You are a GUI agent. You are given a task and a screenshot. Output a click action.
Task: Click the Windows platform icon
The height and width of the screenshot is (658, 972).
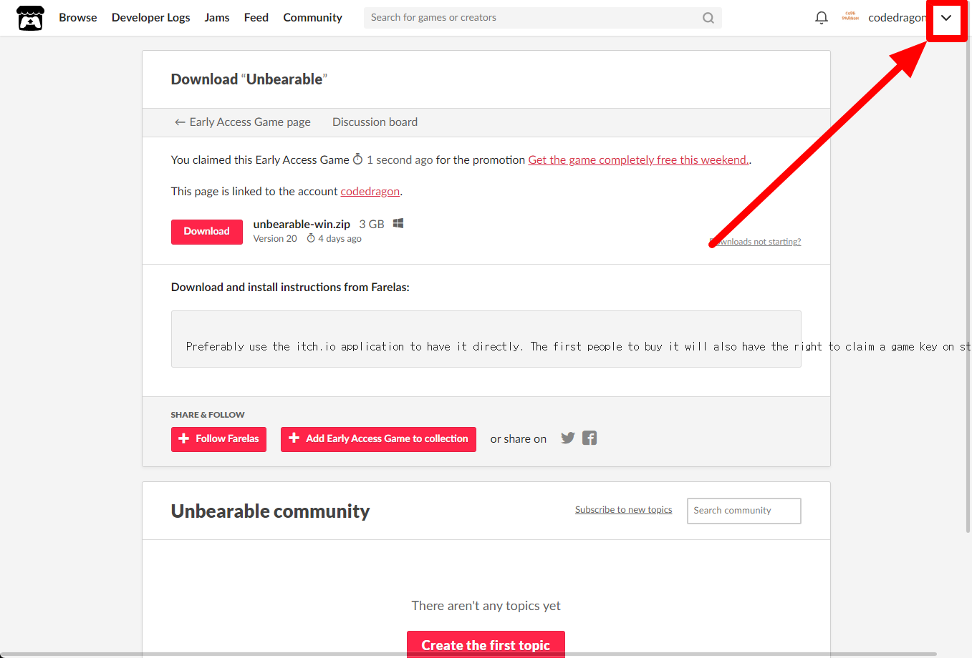[398, 223]
